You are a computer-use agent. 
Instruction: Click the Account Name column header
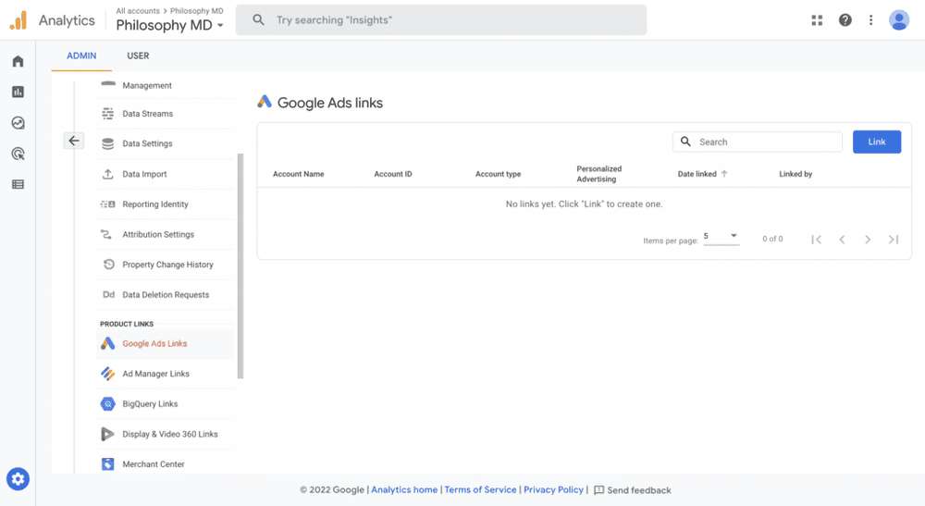[299, 174]
